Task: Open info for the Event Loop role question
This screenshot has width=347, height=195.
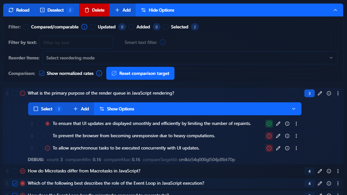Action: [x=329, y=183]
